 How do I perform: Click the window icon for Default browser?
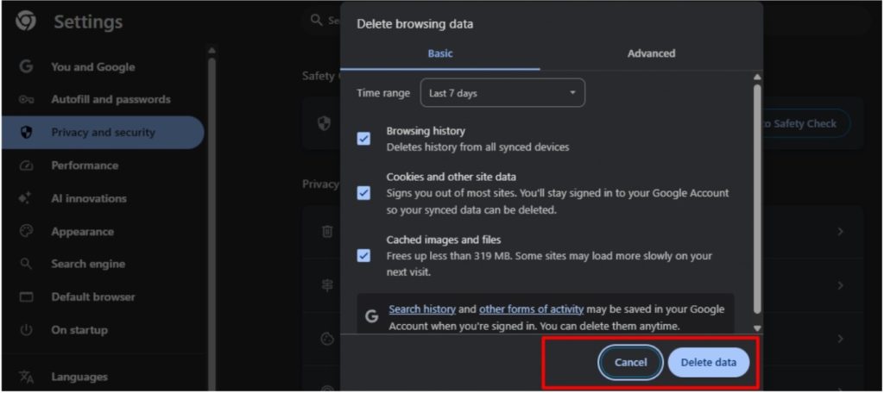tap(26, 296)
